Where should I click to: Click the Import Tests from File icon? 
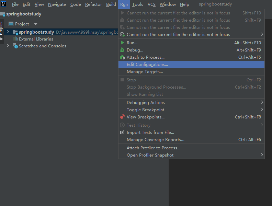122,133
